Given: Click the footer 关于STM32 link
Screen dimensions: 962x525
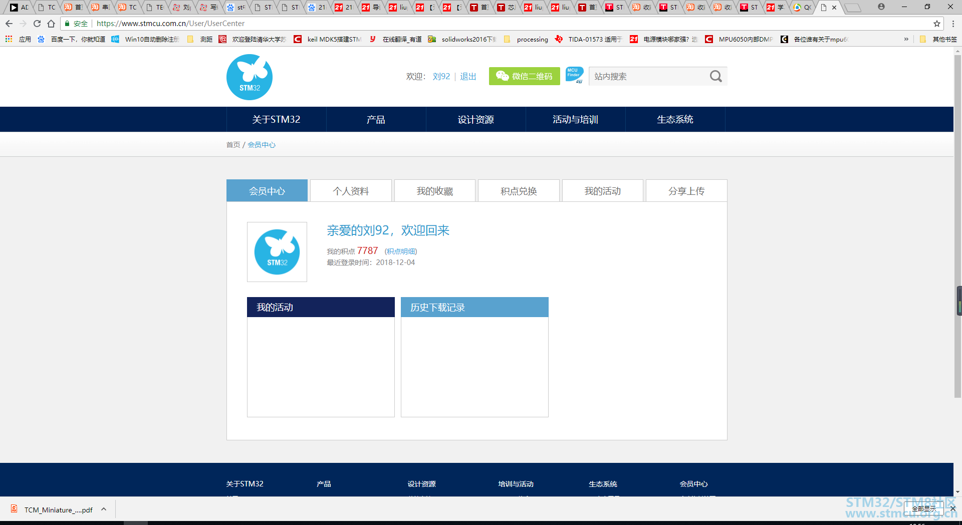Looking at the screenshot, I should click(x=245, y=484).
